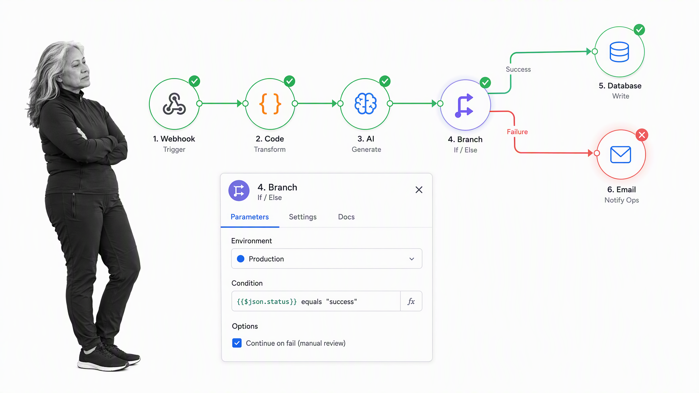
Task: Click the Failure connection label
Action: (517, 132)
